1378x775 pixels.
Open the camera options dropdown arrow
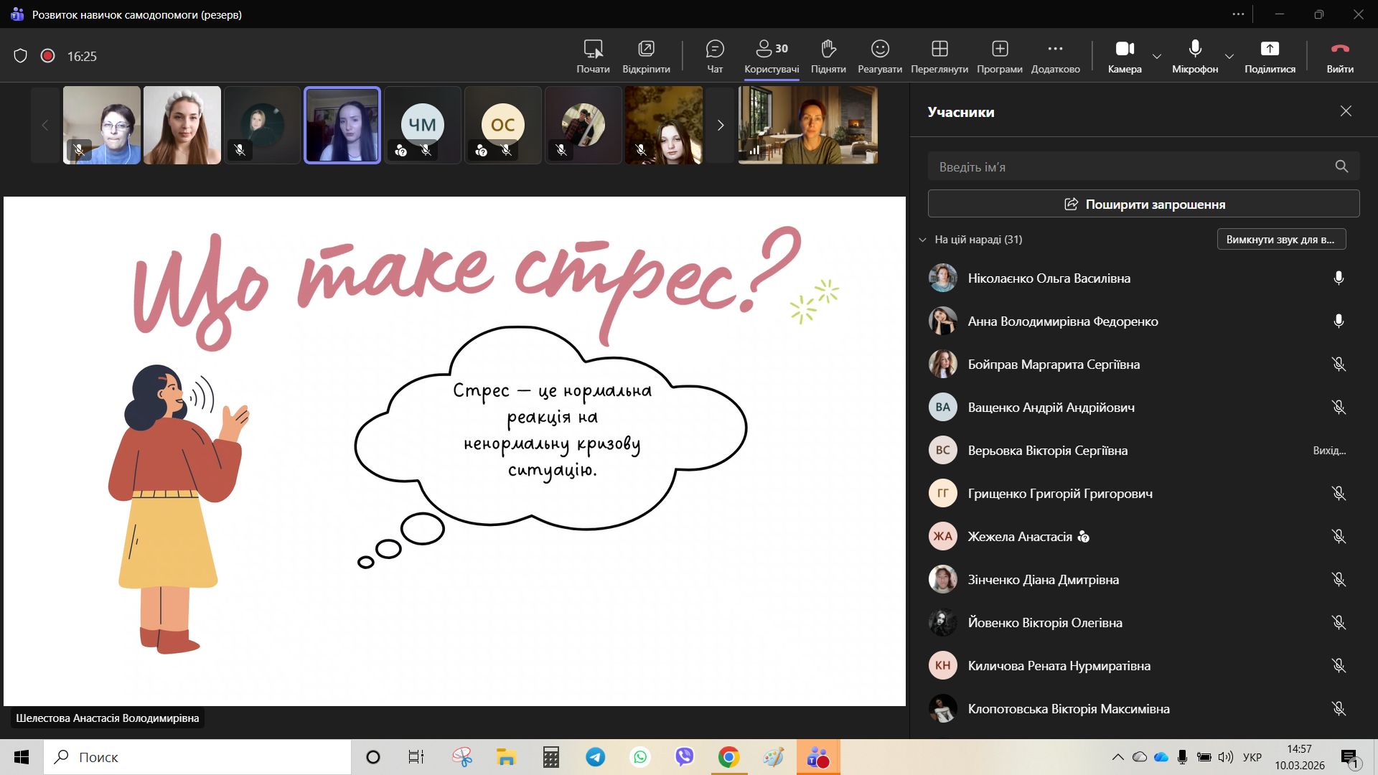(x=1157, y=56)
